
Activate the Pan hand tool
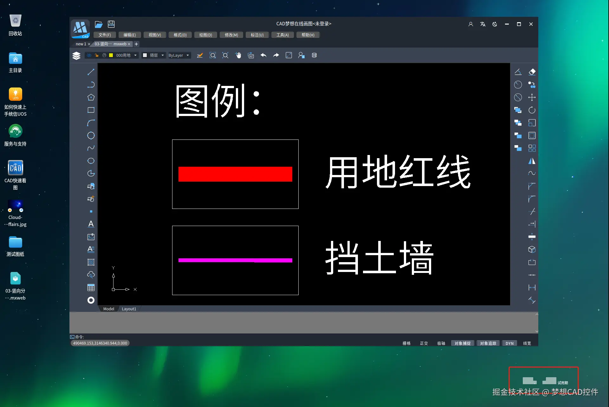(x=238, y=55)
